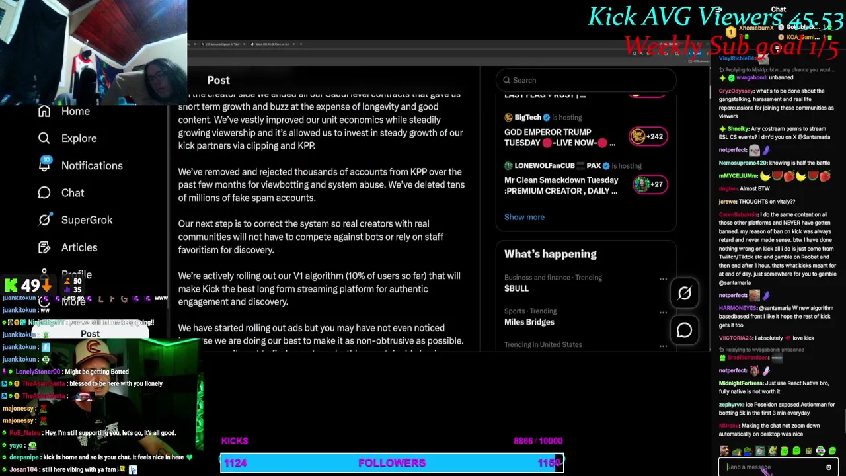This screenshot has height=476, width=846.
Task: Select SuperGrok in the X navigation
Action: (x=87, y=219)
